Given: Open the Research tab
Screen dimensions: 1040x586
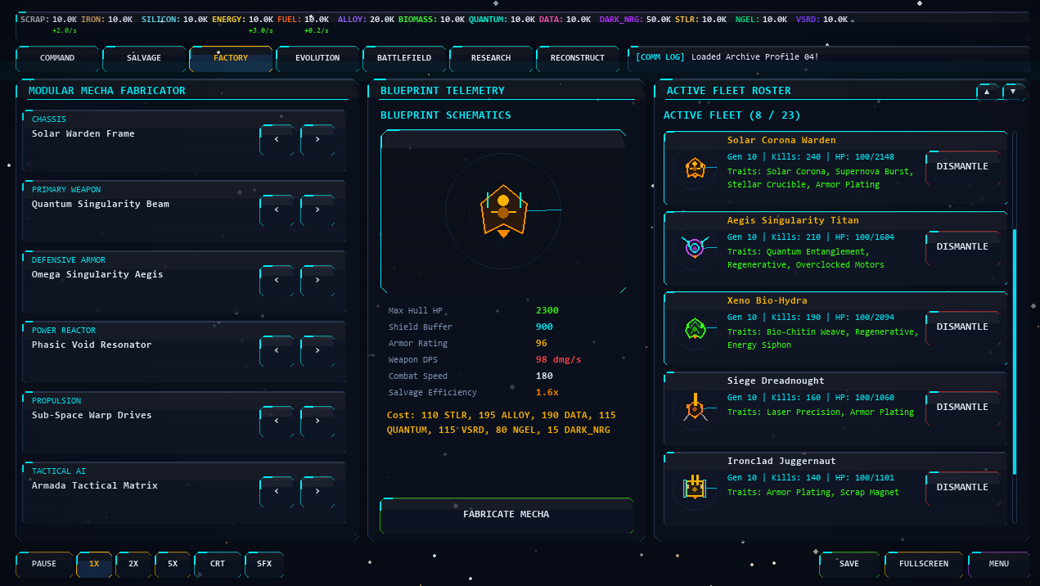Looking at the screenshot, I should point(491,58).
